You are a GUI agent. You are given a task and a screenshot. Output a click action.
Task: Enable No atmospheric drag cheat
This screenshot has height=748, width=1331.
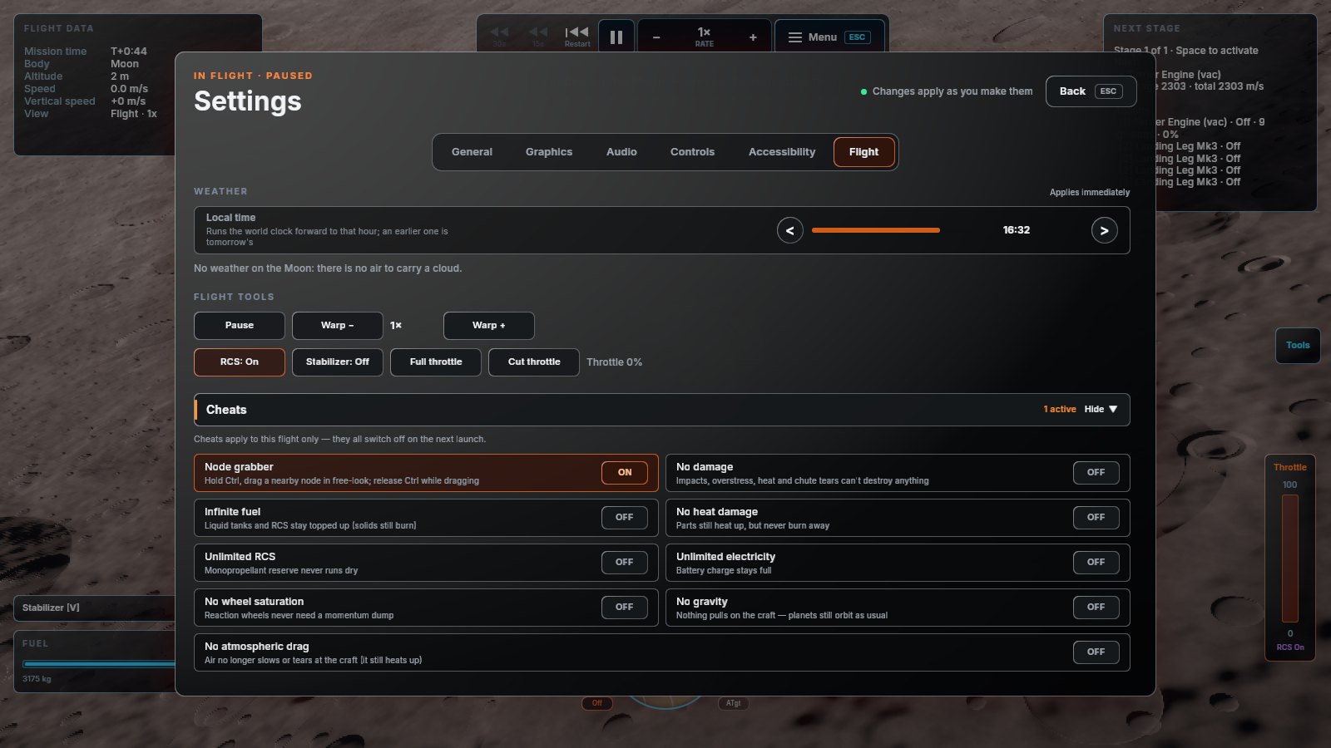1096,652
